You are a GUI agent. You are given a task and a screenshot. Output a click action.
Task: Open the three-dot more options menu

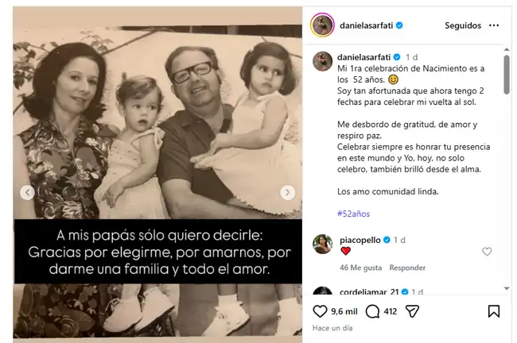click(x=494, y=25)
